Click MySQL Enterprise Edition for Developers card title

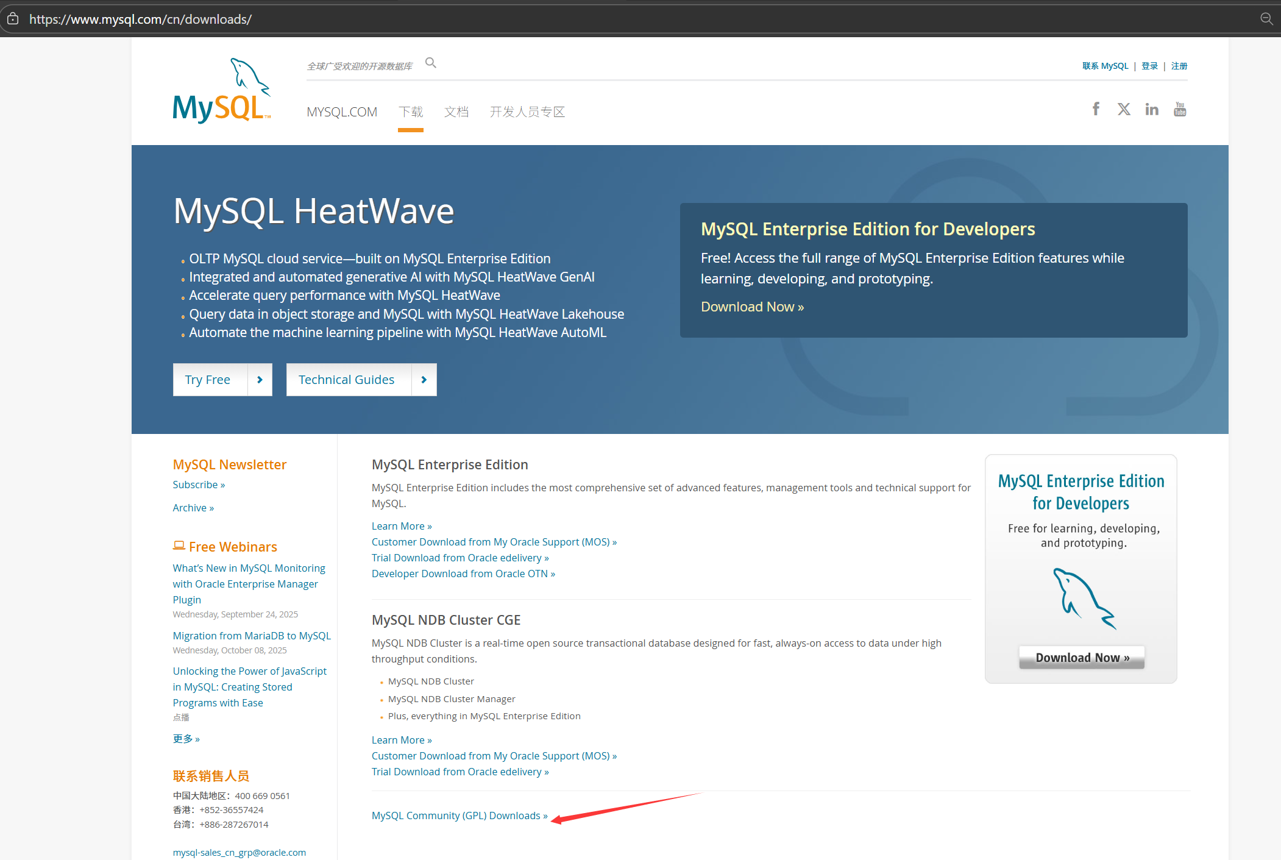click(1081, 492)
